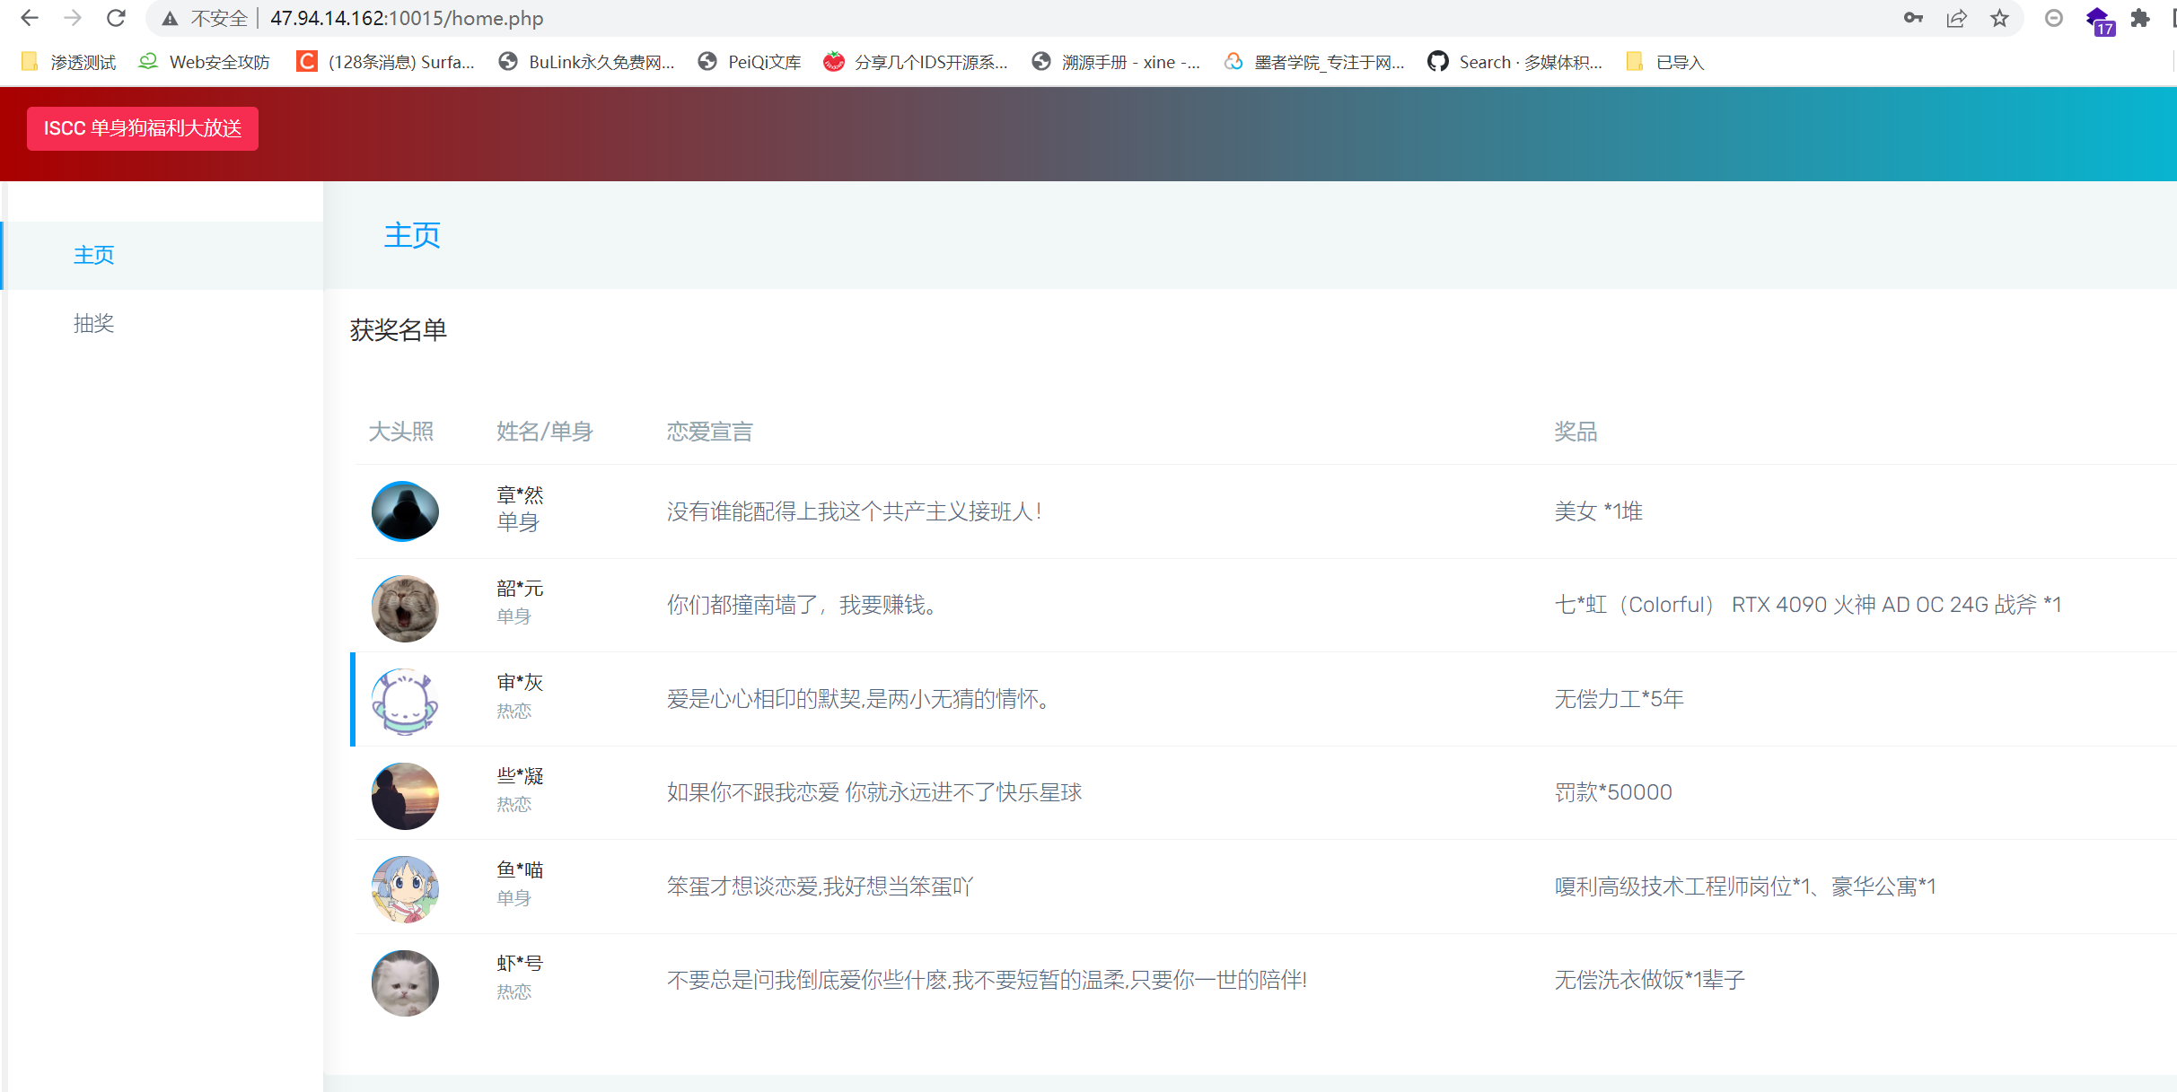Open the 渗透测试 bookmark folder
This screenshot has width=2177, height=1092.
70,62
